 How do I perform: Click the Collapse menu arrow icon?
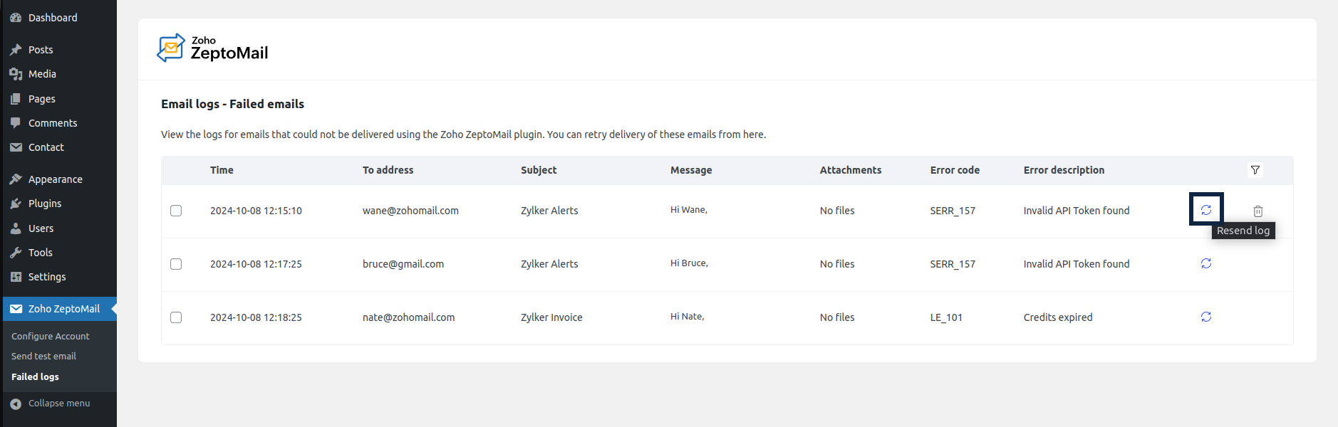(16, 404)
